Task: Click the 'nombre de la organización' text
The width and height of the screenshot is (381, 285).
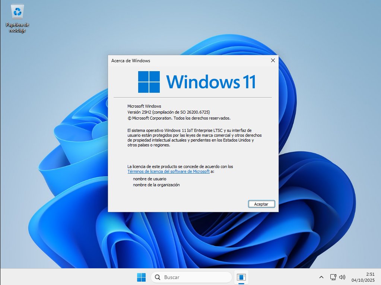Action: [x=156, y=185]
